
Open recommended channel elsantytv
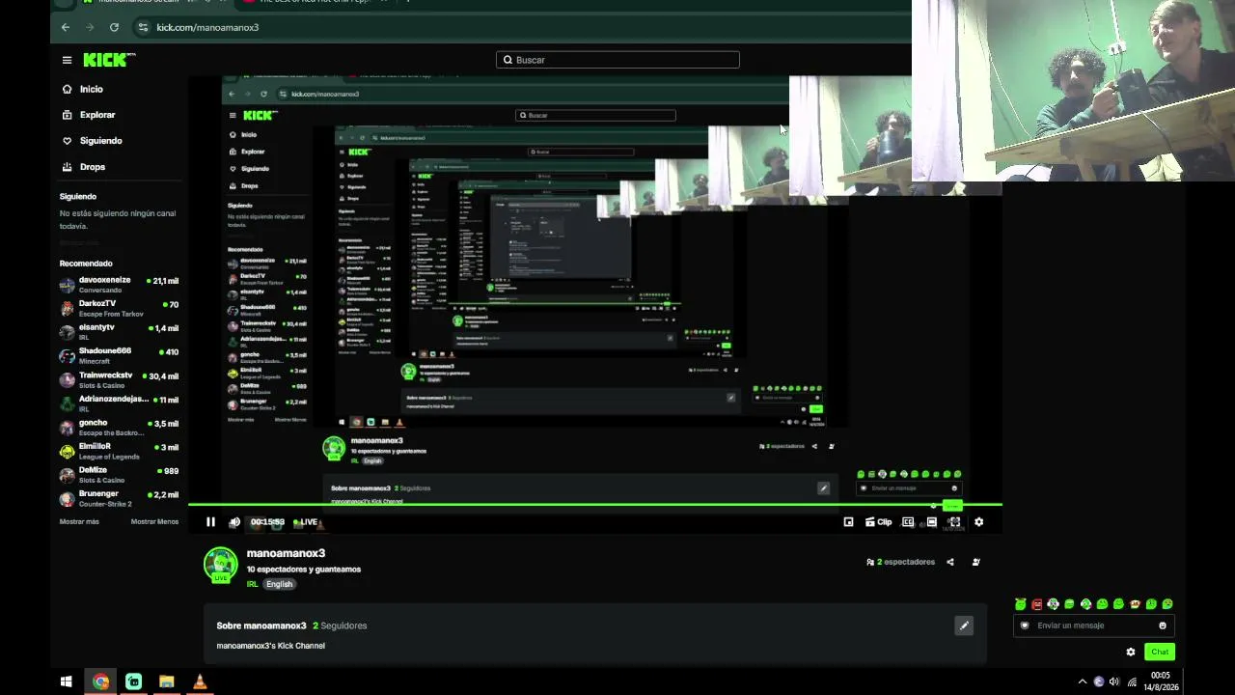coord(119,332)
